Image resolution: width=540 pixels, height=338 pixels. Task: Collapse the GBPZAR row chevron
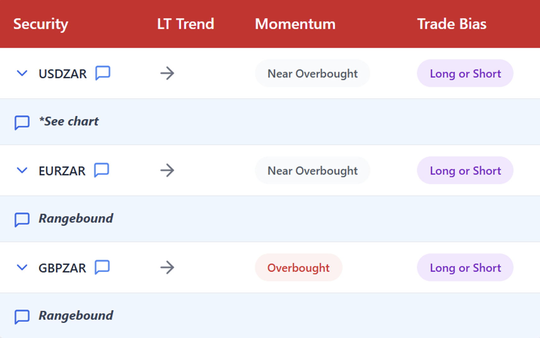point(22,268)
